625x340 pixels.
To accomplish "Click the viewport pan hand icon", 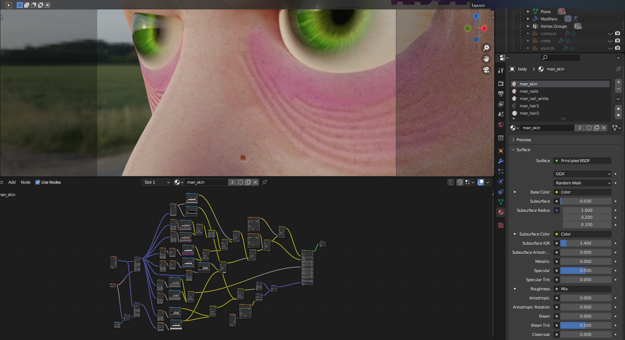I will coord(486,59).
